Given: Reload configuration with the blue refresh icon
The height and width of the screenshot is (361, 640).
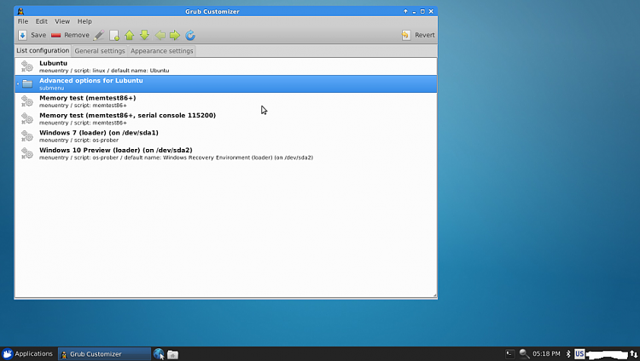Looking at the screenshot, I should tap(190, 36).
